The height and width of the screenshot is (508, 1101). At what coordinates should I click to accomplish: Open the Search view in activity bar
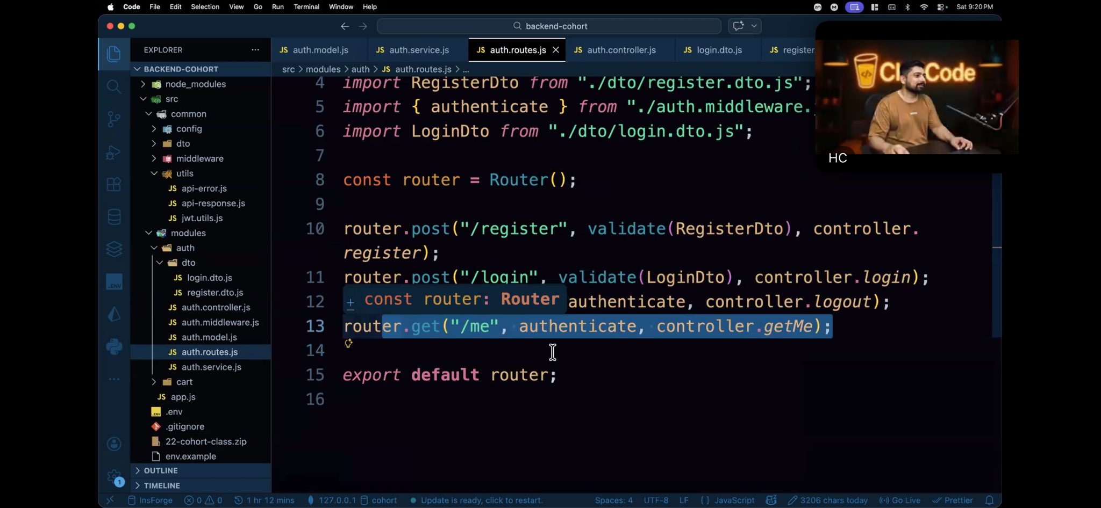[x=113, y=86]
